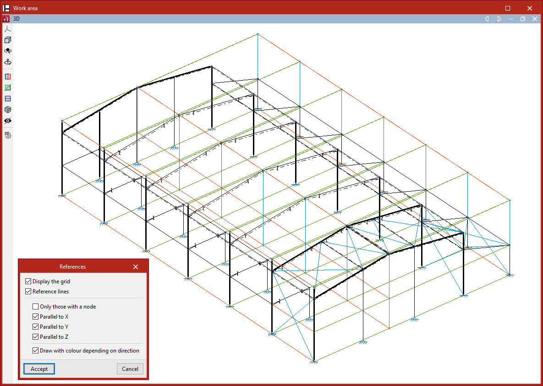Close the References dialog
Screen dimensions: 543x386
click(x=136, y=267)
